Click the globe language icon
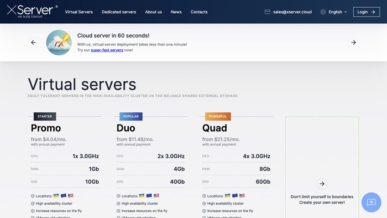This screenshot has width=387, height=218. [323, 12]
